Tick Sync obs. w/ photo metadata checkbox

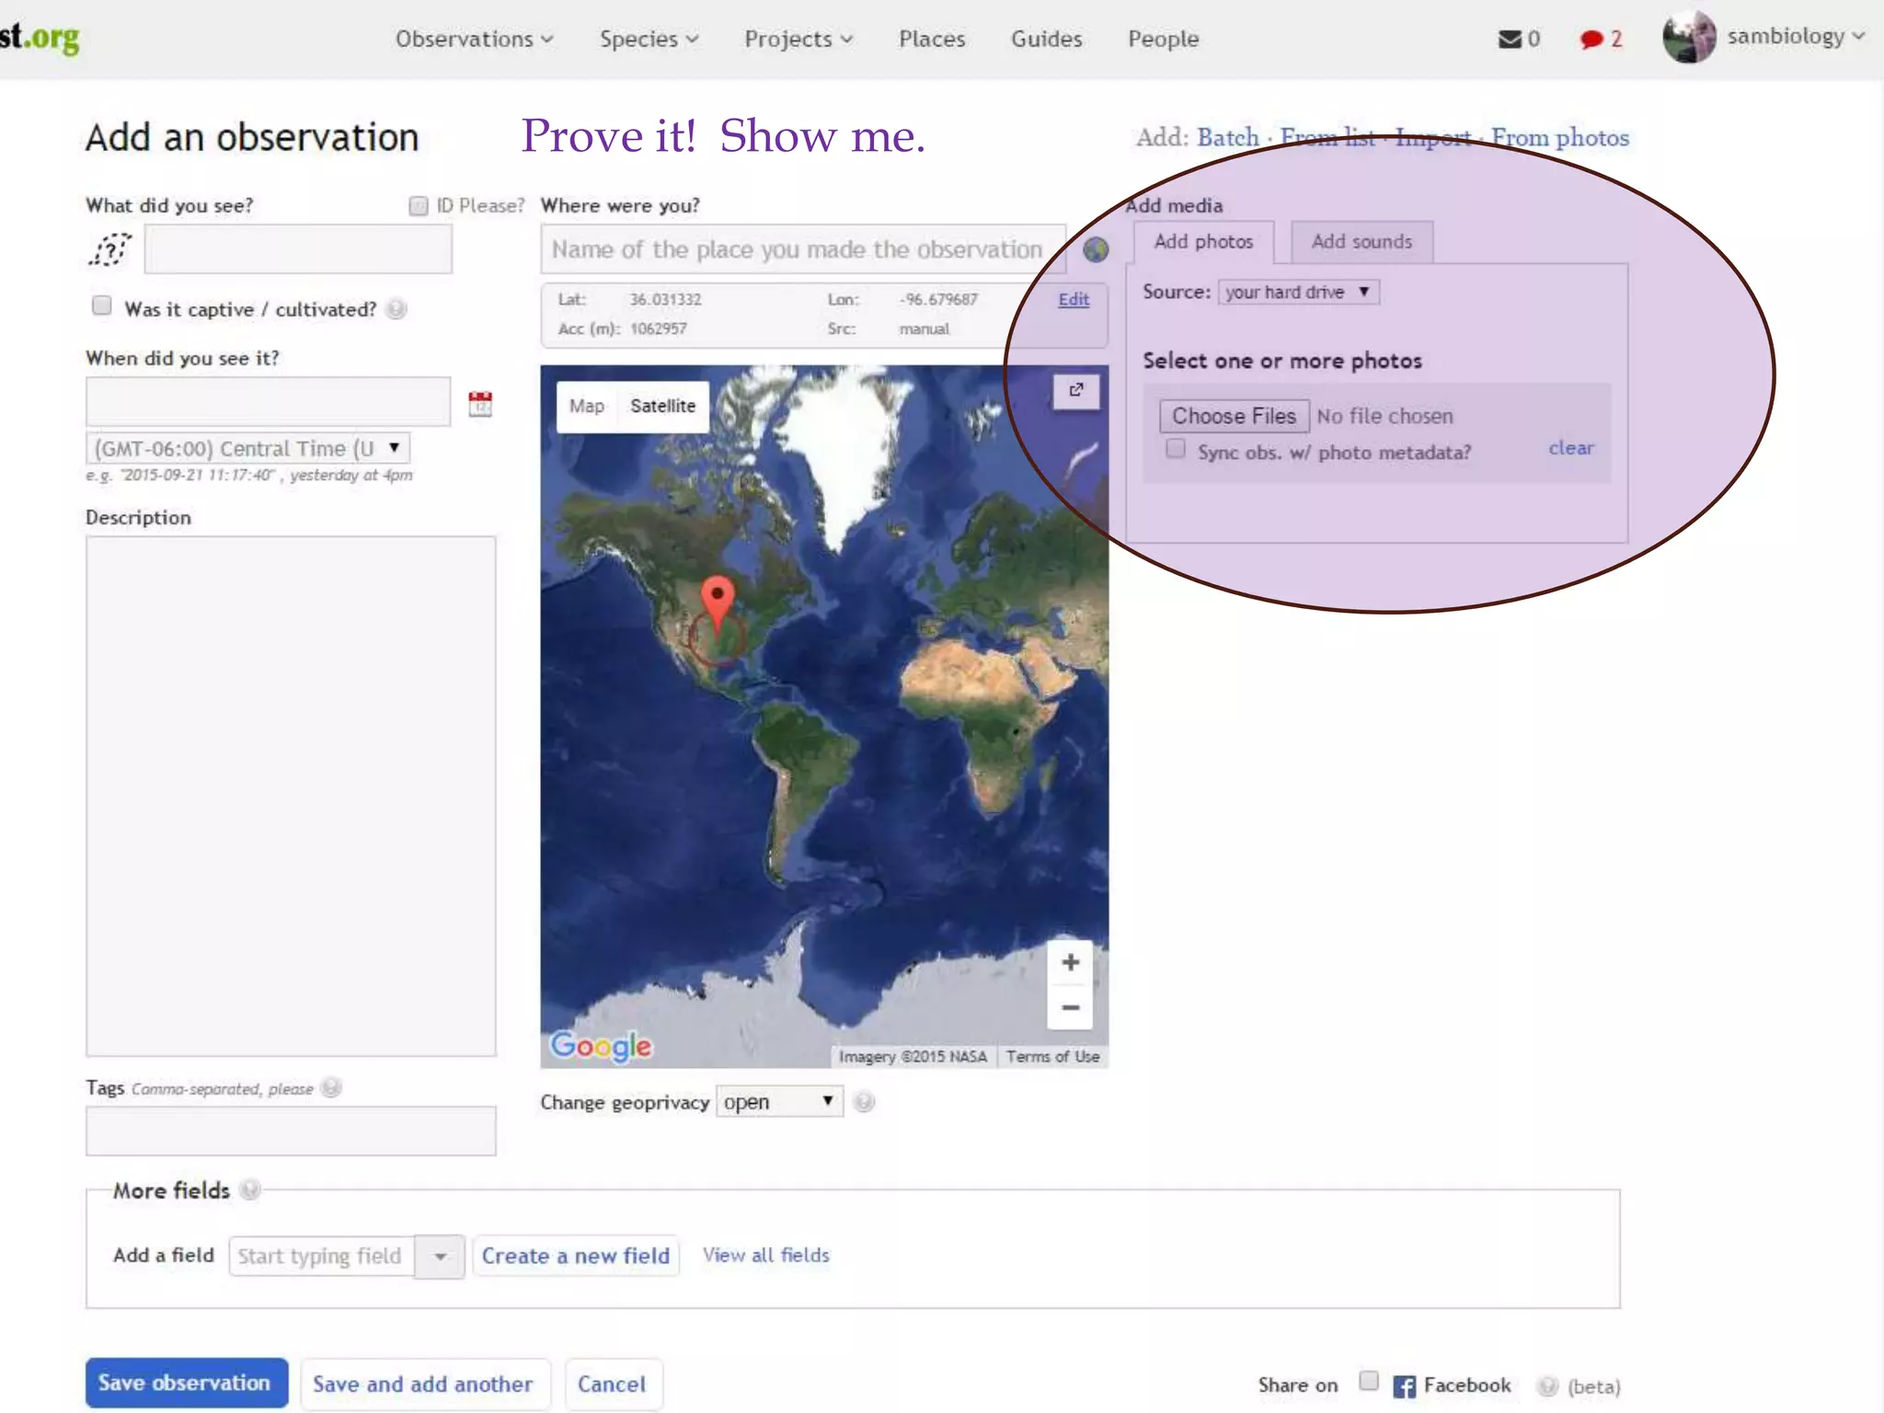pos(1176,449)
